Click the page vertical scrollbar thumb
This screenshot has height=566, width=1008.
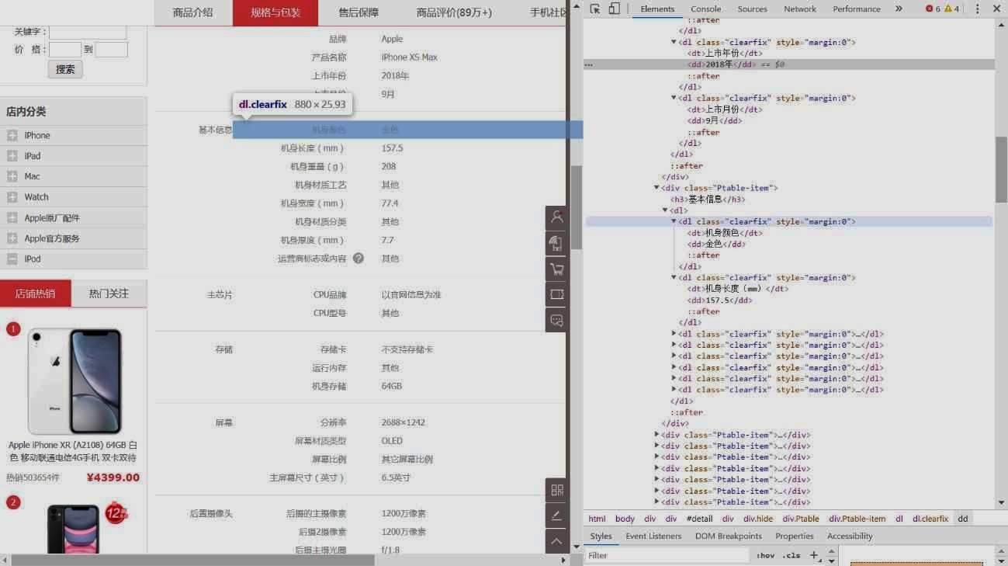point(577,207)
